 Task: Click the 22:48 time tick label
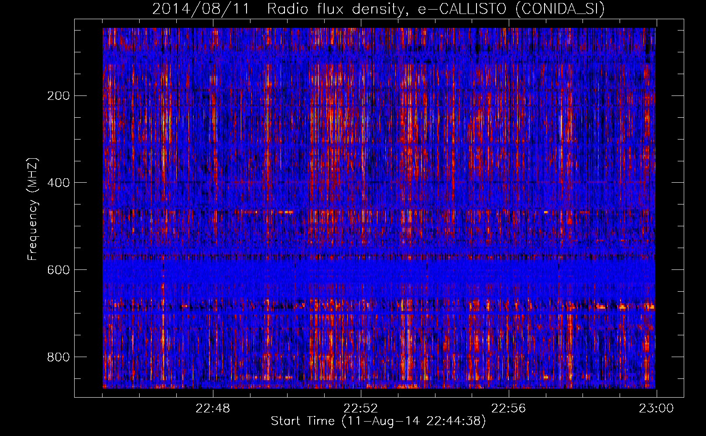[213, 409]
